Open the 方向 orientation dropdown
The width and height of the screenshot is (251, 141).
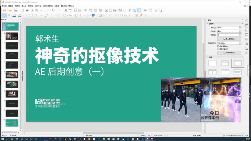click(x=240, y=31)
